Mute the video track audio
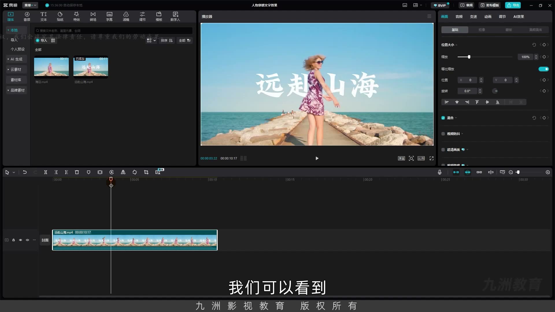555x312 pixels. 27,240
